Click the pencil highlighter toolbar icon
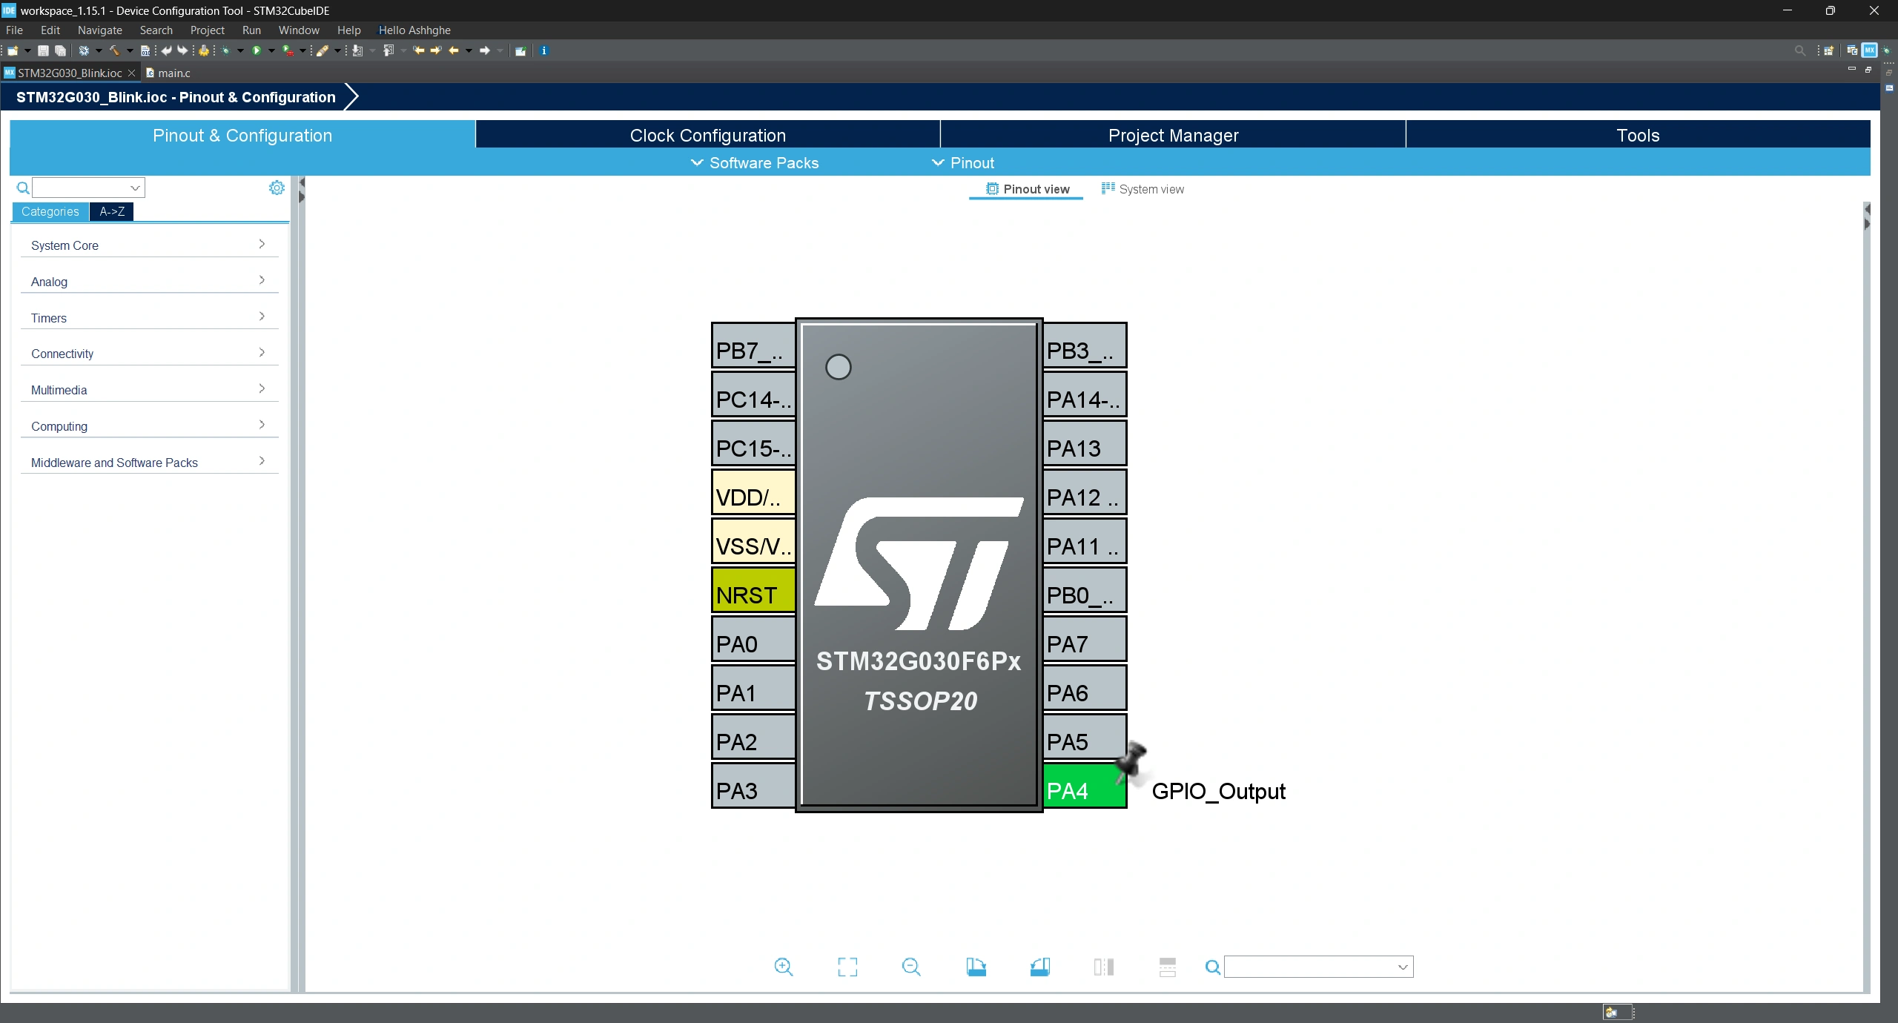Viewport: 1898px width, 1023px height. coord(322,50)
